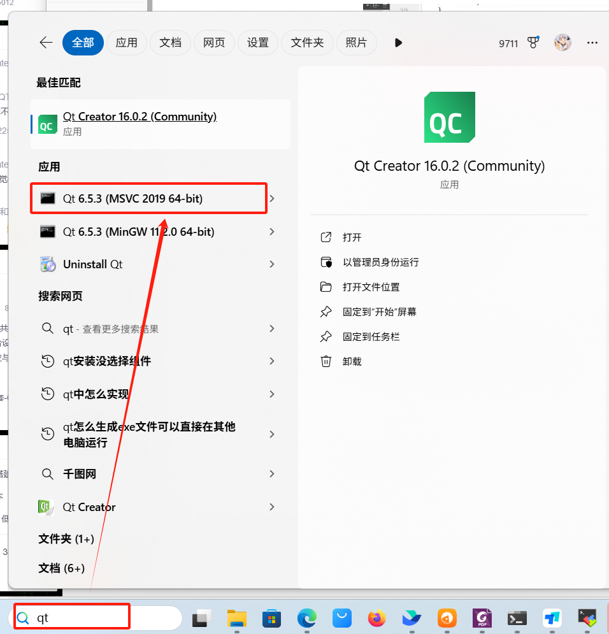Open the blue shopping bag app on taskbar
Viewport: 609px width, 634px height.
coord(342,618)
